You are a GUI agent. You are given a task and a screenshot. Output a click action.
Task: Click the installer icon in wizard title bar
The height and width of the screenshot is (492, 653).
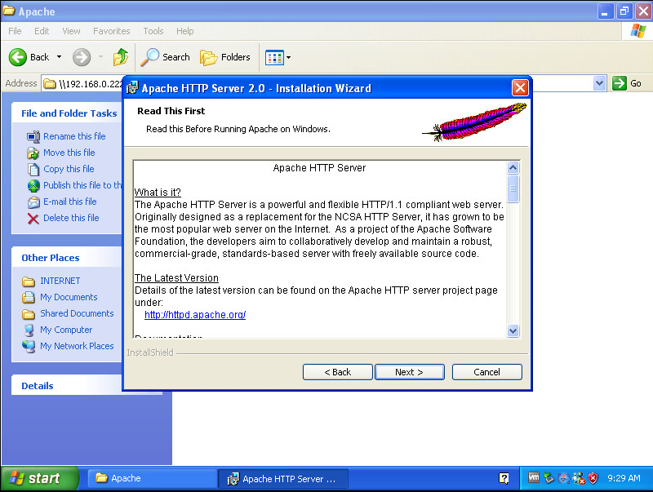132,88
